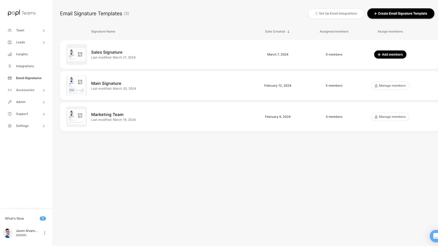
Task: Click the Insights bar chart icon
Action: [10, 54]
